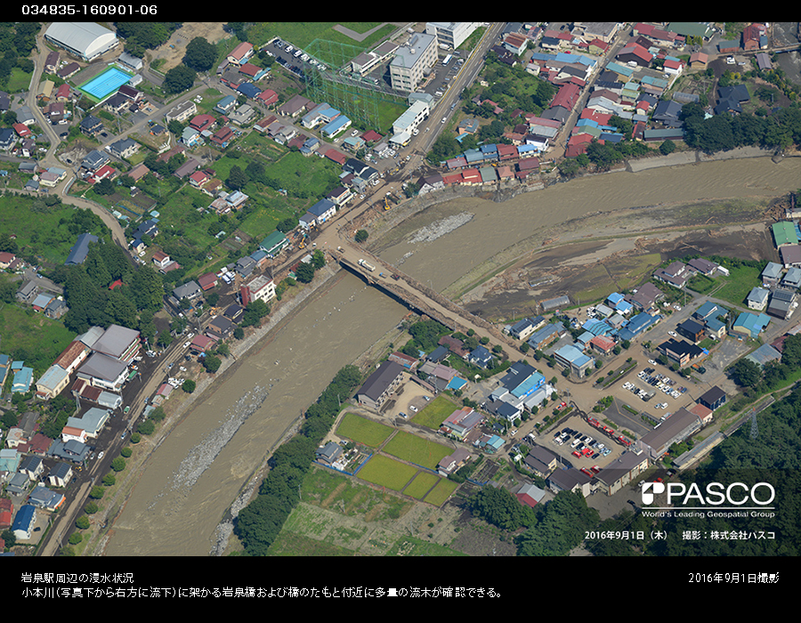
Task: Click the aerial flood photograph
Action: tap(400, 289)
